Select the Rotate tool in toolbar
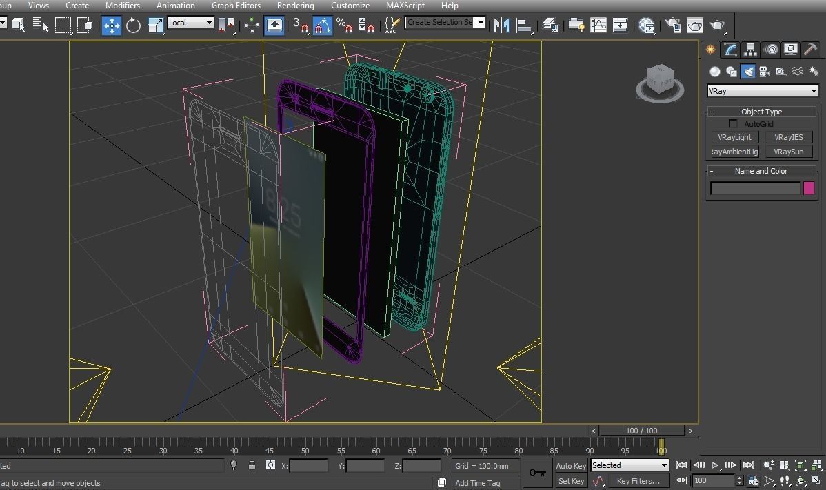 pyautogui.click(x=133, y=26)
